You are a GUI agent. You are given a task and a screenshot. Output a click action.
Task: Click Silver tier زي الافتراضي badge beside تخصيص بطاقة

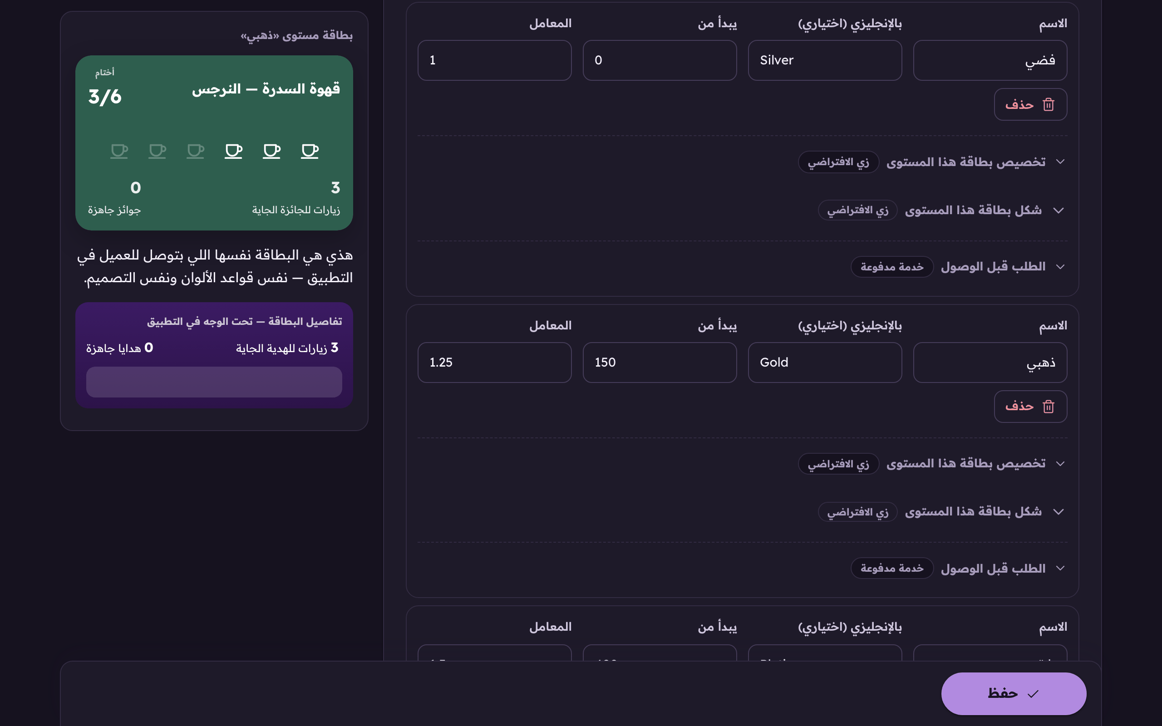838,162
